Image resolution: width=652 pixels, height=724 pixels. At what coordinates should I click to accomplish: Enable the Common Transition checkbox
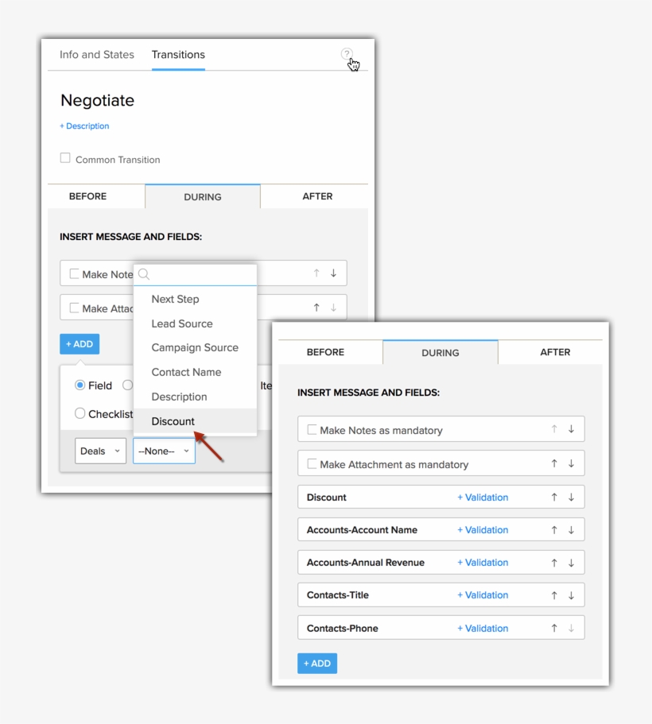point(65,157)
